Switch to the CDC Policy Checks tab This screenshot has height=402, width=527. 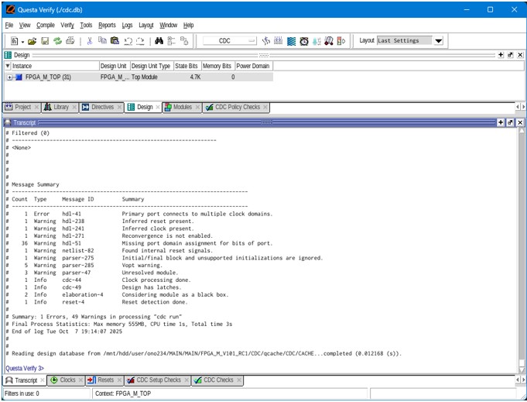[x=237, y=108]
